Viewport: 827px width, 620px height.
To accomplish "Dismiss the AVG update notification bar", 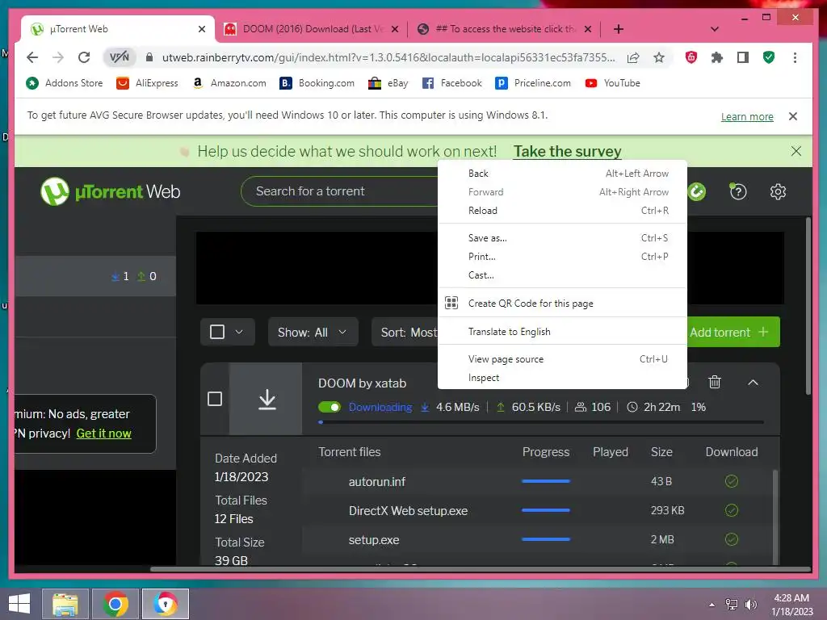I will pyautogui.click(x=792, y=116).
